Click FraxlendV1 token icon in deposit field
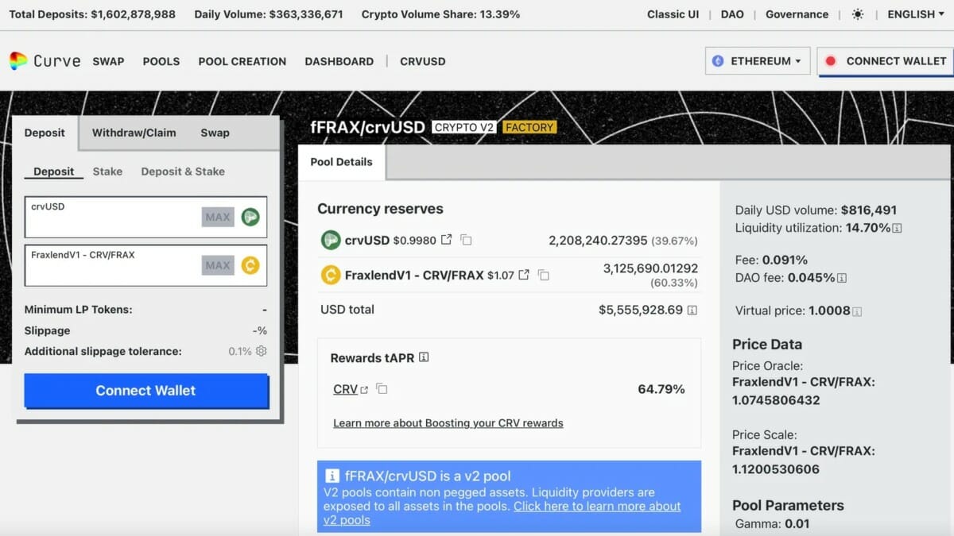Screen dimensions: 954x536 250,265
